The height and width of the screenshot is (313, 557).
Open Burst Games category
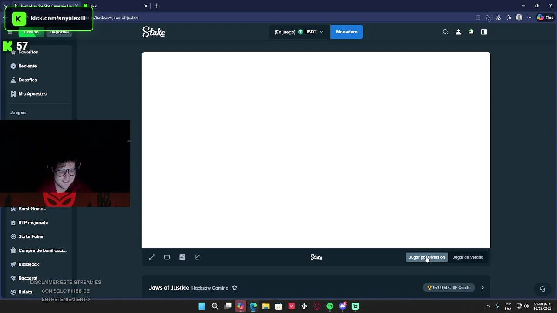pyautogui.click(x=32, y=209)
